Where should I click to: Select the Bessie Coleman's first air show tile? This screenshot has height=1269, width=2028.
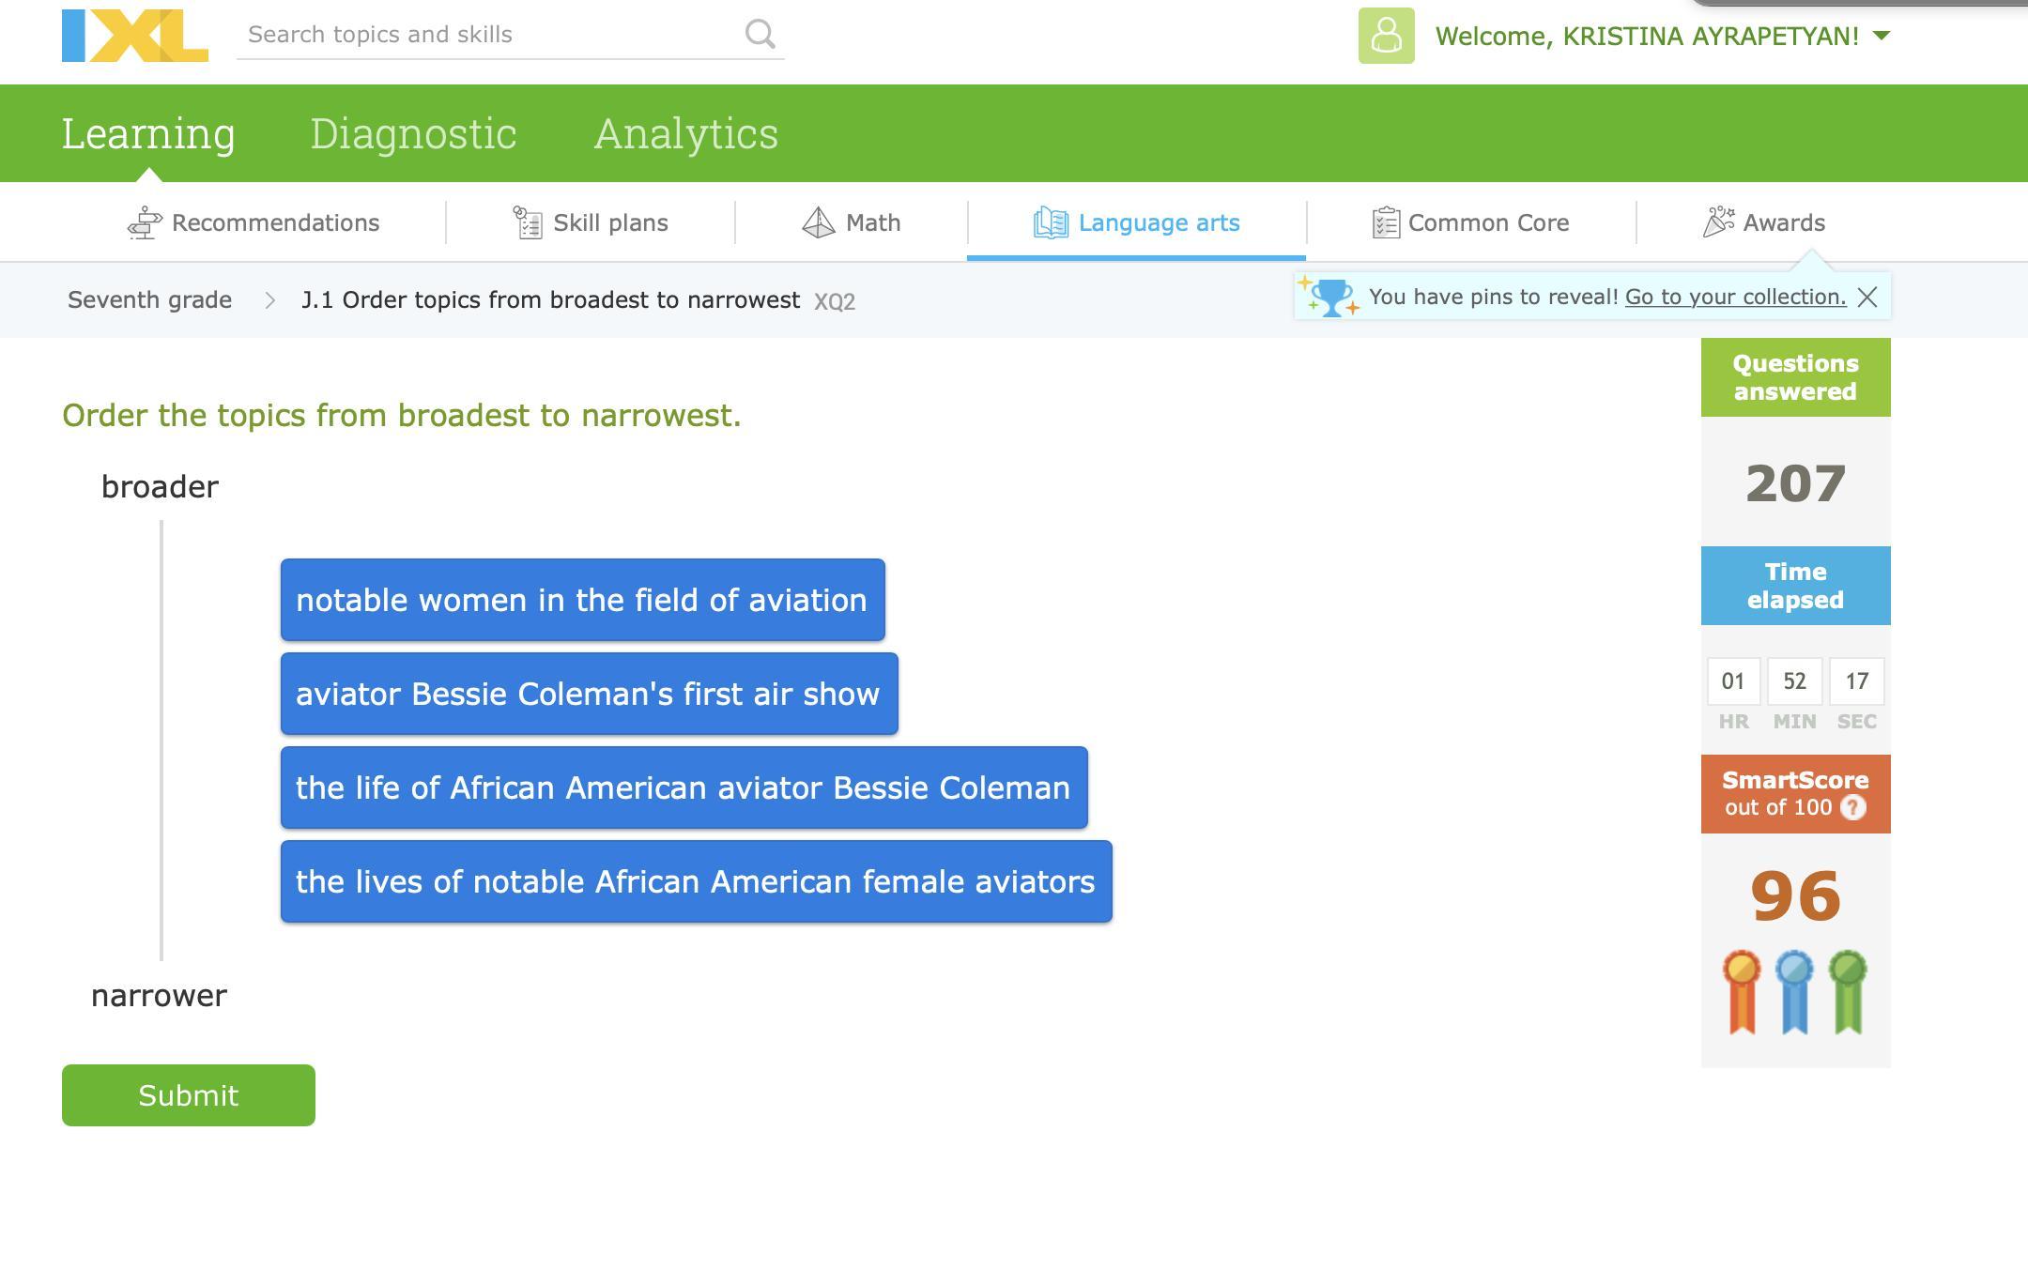(589, 694)
